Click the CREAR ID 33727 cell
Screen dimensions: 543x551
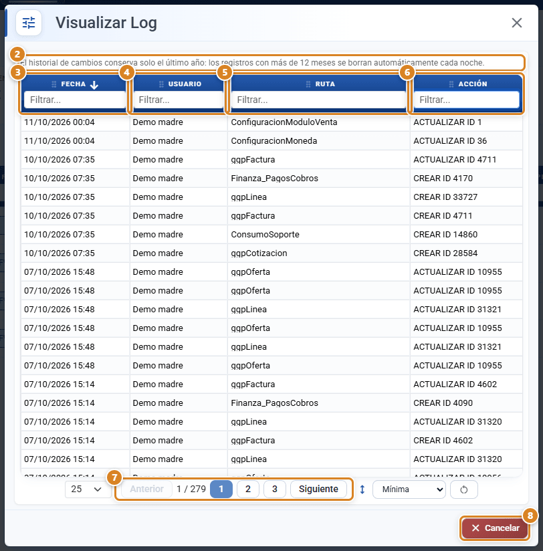point(466,197)
